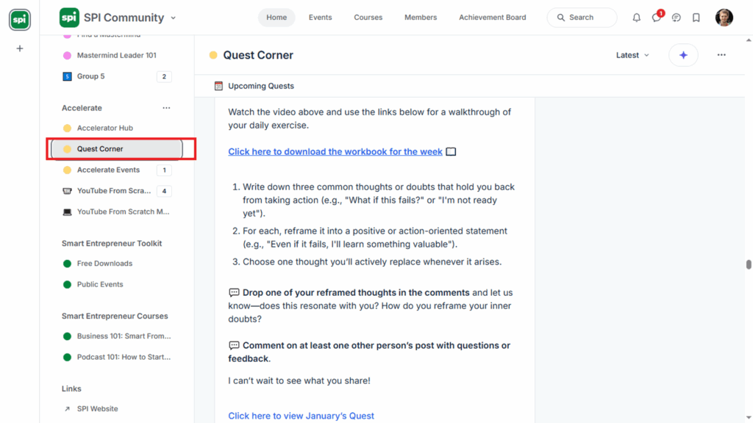753x423 pixels.
Task: Open the January's Quest link
Action: tap(301, 416)
